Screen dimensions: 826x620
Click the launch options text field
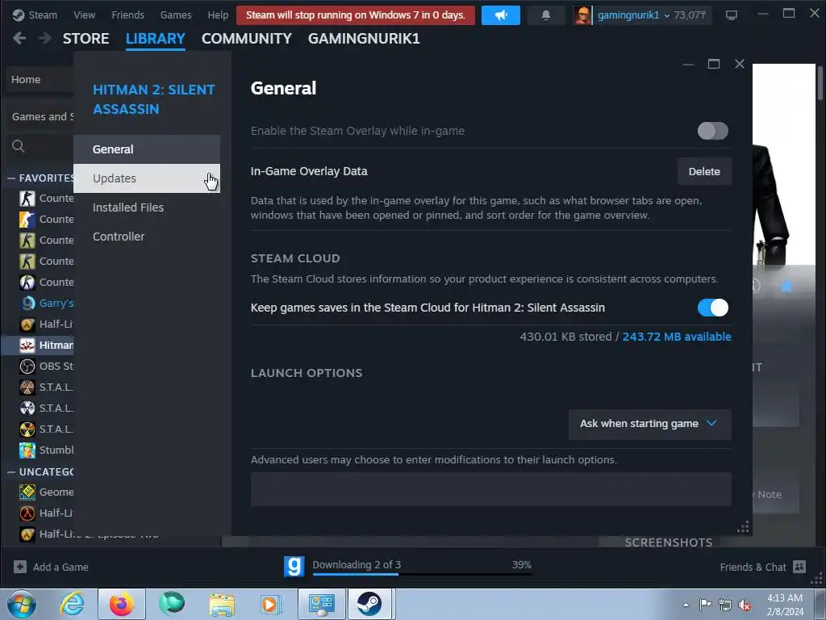coord(491,489)
